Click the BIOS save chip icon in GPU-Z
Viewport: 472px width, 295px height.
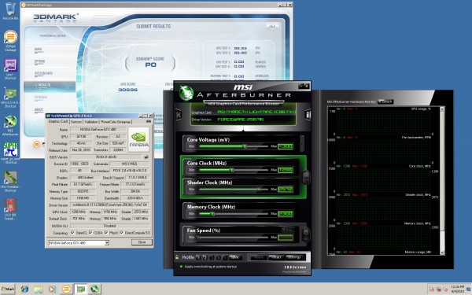(146, 157)
